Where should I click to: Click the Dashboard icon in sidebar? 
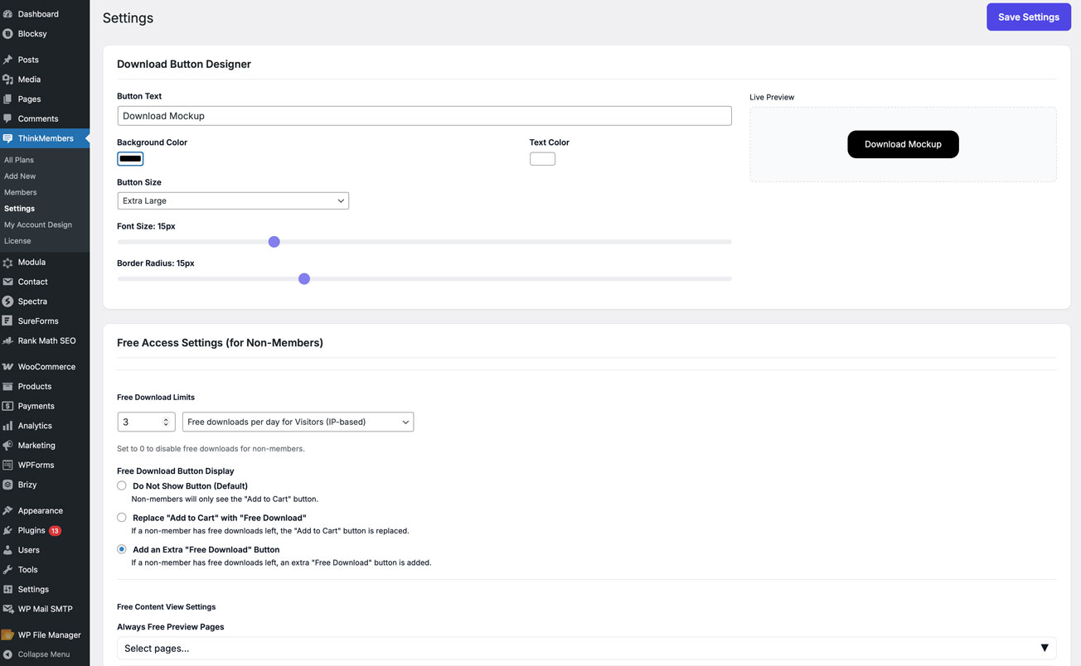(x=7, y=14)
